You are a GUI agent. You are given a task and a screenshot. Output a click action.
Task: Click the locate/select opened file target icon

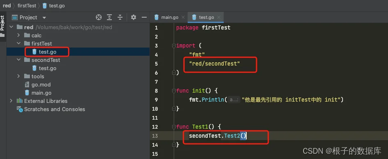(x=99, y=17)
